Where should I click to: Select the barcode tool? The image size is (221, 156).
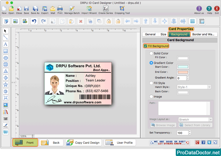6,119
